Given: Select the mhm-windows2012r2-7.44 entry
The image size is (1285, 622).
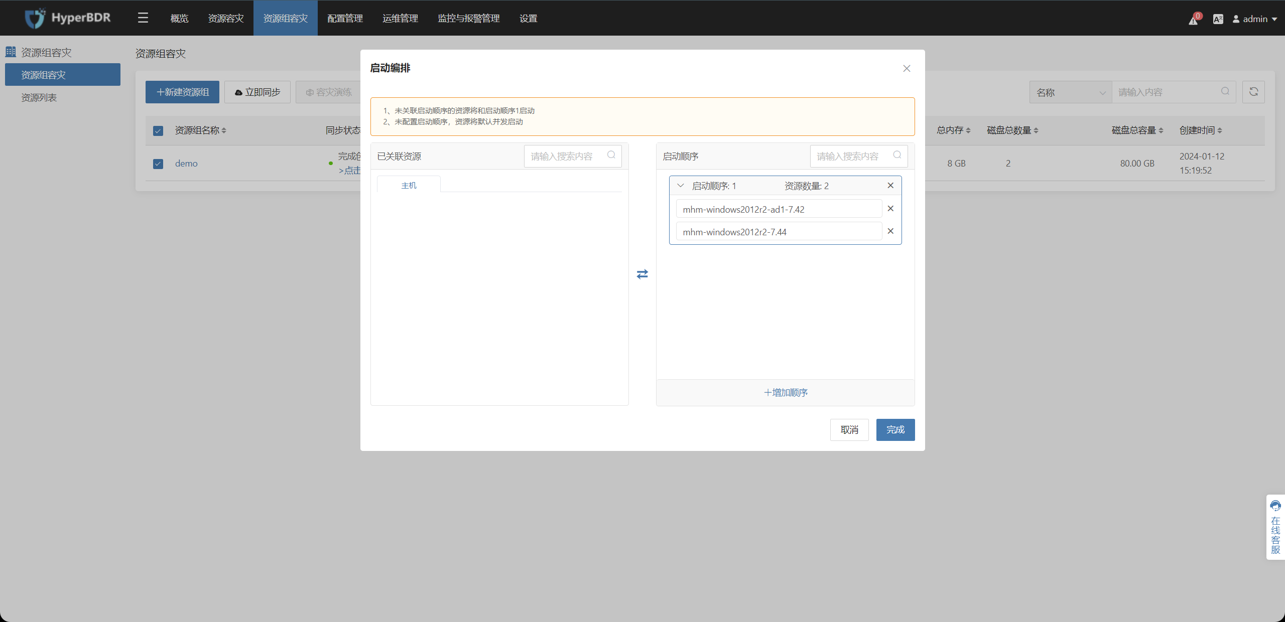Looking at the screenshot, I should coord(779,231).
